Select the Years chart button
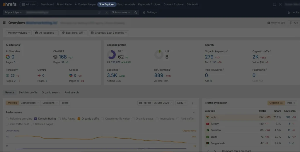 click(x=65, y=103)
